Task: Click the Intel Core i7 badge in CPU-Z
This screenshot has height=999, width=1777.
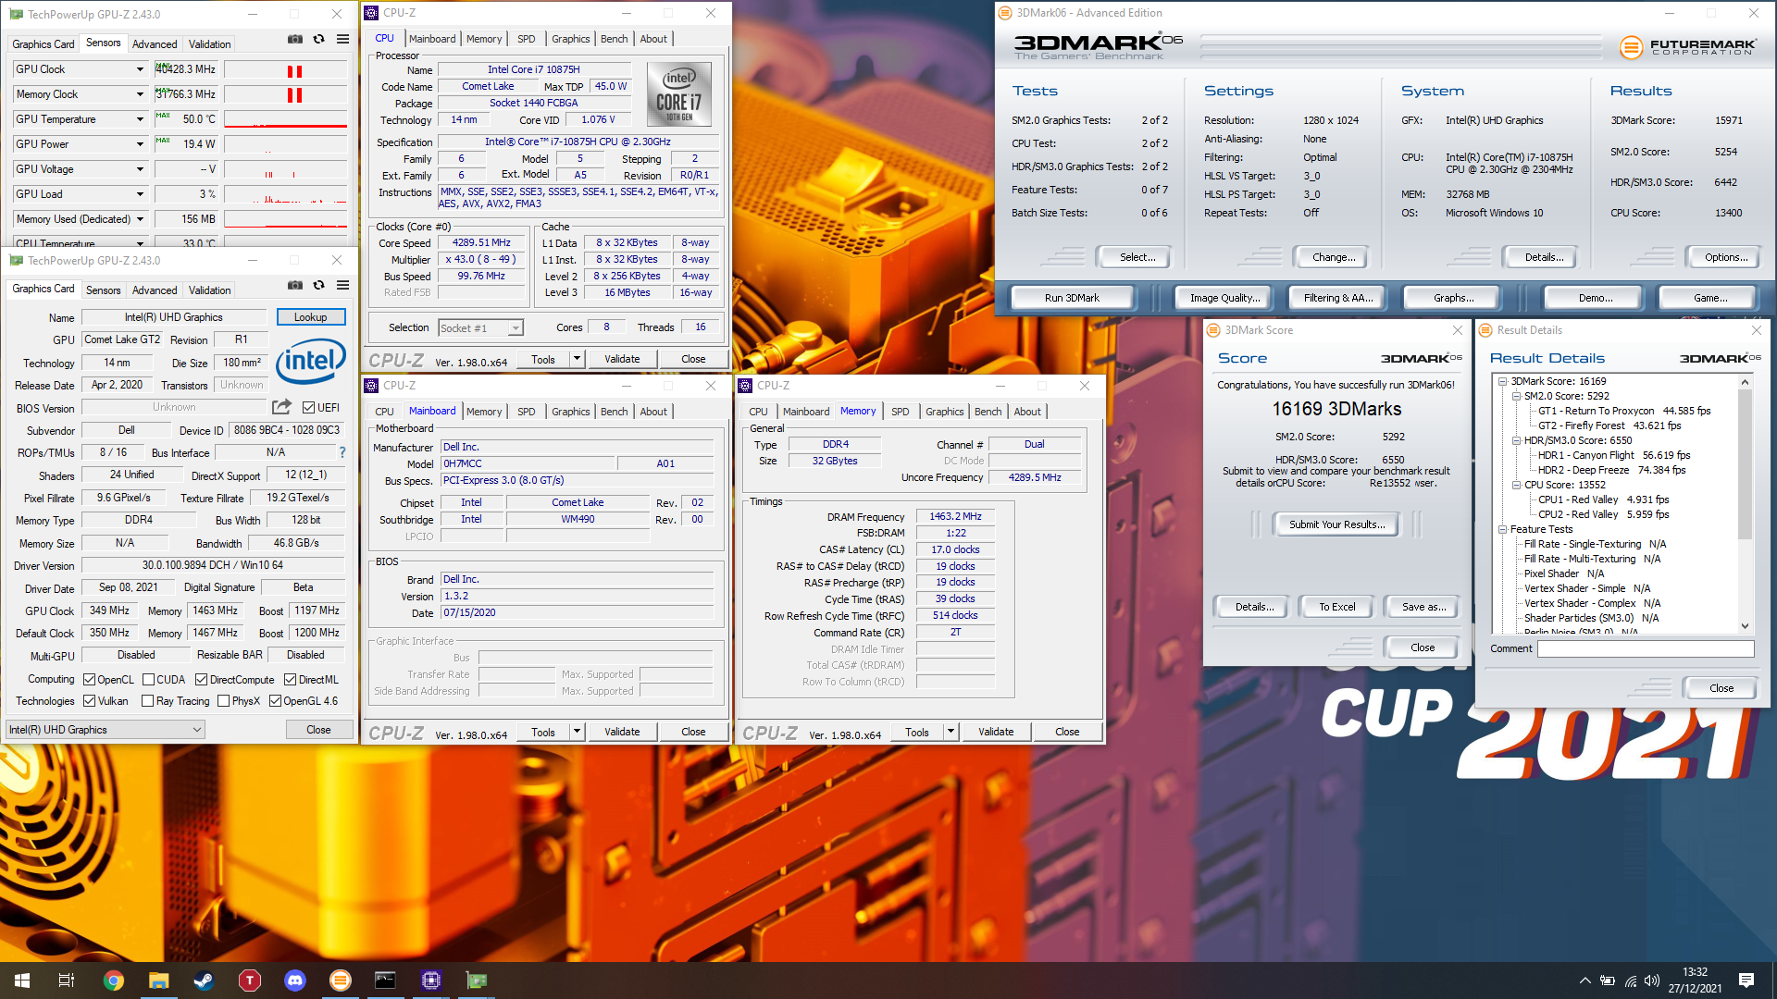Action: click(x=679, y=94)
